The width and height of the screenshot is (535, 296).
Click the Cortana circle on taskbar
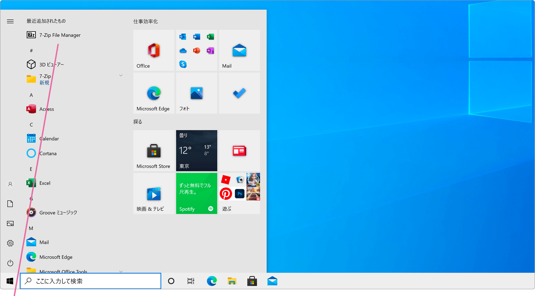click(x=171, y=281)
